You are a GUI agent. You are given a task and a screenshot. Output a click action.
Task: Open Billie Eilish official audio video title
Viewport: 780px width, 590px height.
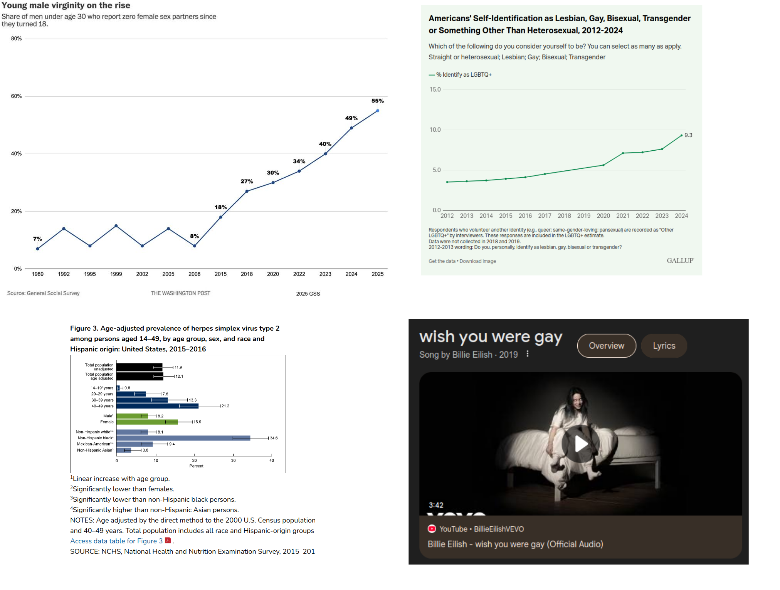pos(515,544)
